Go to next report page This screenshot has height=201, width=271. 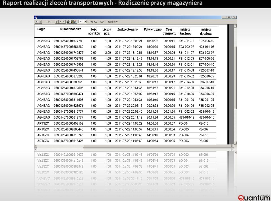point(57,22)
